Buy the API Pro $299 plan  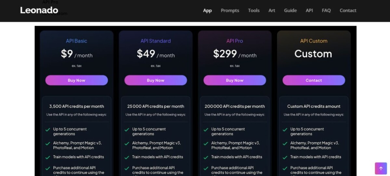235,80
